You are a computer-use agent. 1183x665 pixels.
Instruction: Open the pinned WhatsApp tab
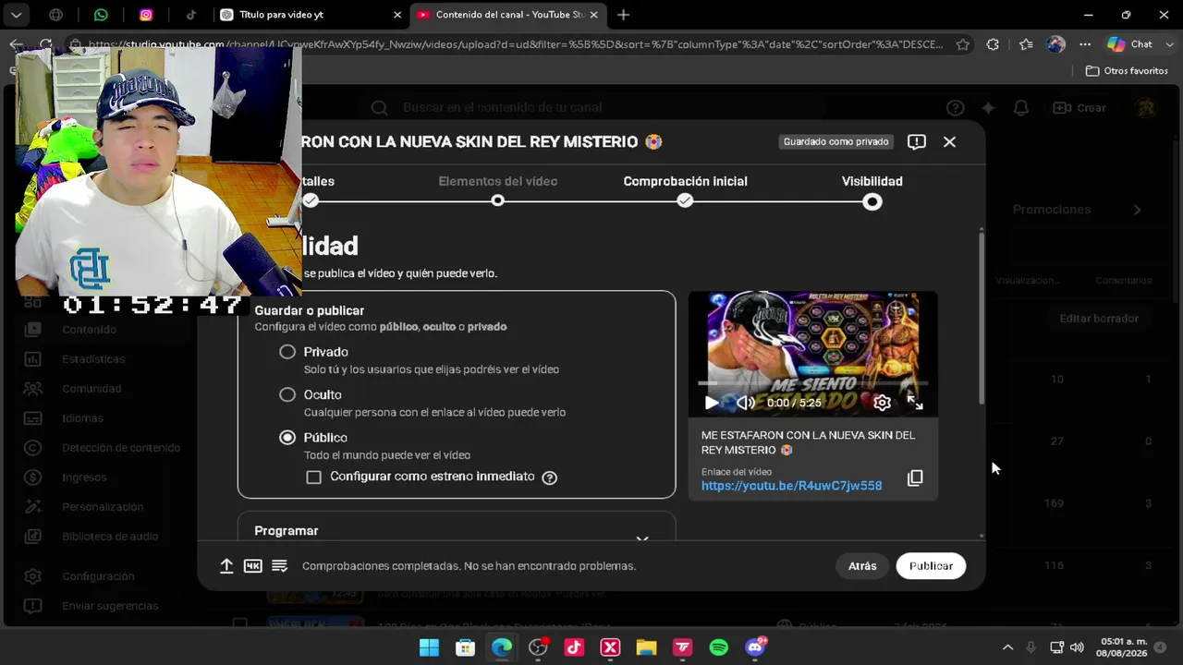[101, 15]
